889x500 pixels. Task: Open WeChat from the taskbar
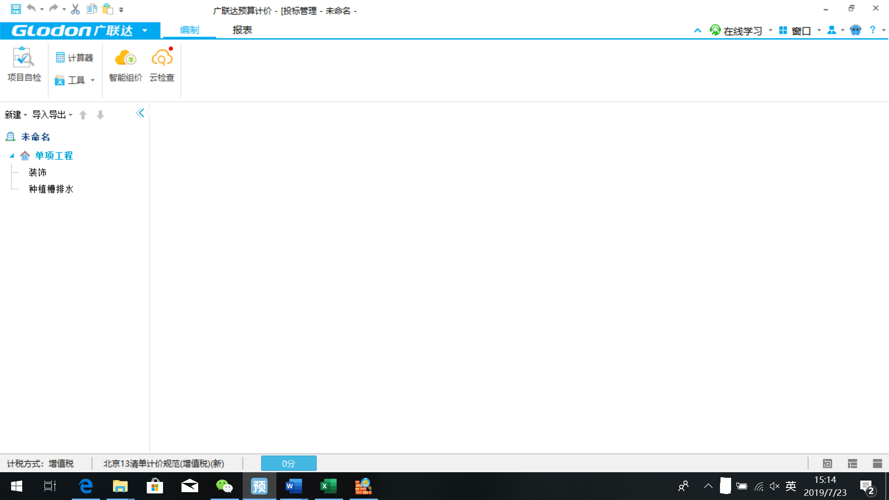(x=225, y=486)
